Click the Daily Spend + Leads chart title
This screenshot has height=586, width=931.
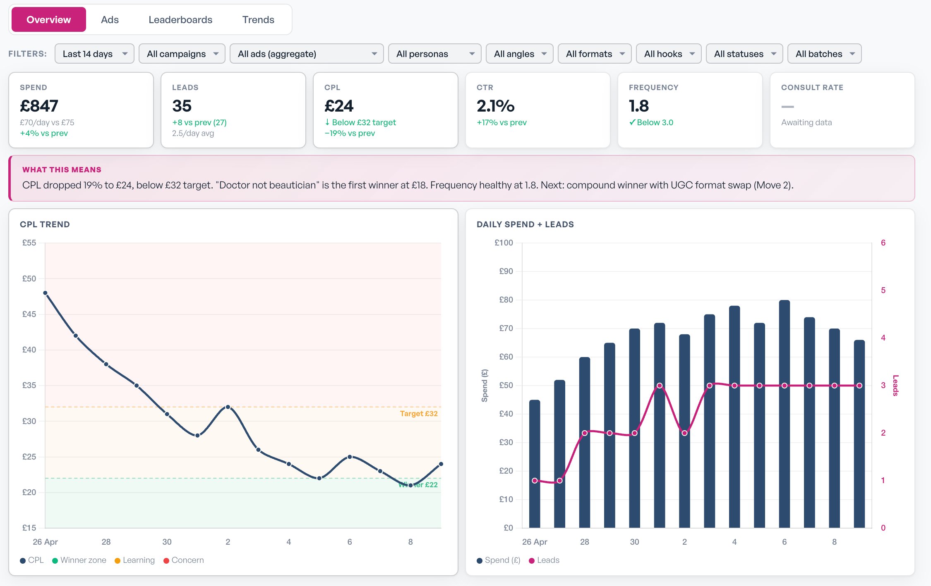525,224
